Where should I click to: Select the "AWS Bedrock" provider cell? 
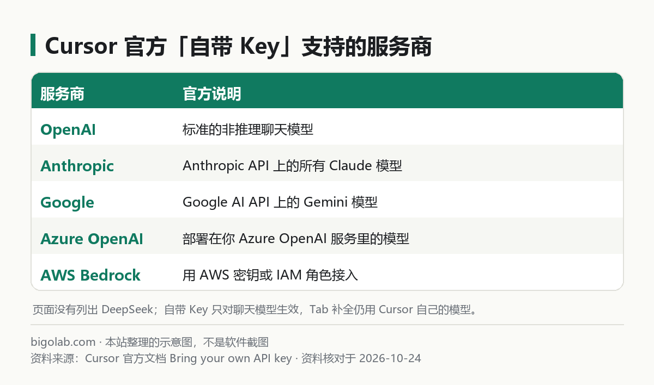pos(90,275)
